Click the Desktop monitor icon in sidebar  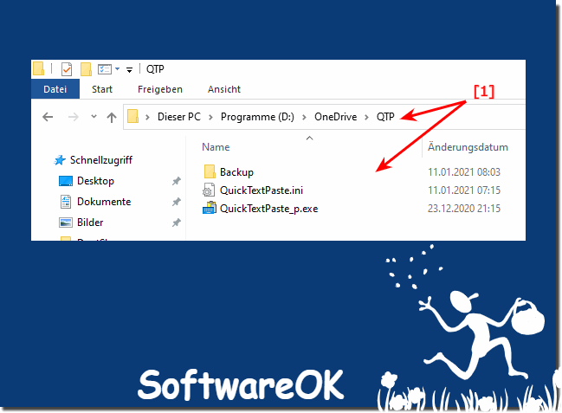point(66,181)
